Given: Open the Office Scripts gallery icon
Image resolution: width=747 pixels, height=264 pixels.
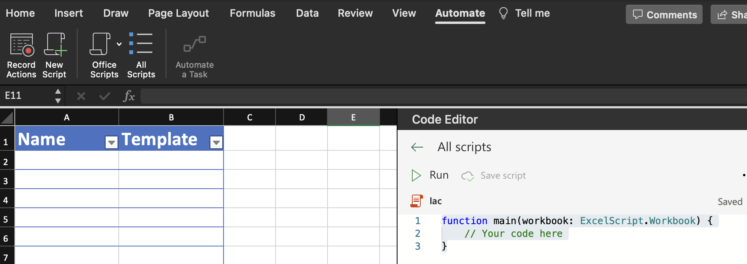Looking at the screenshot, I should click(x=100, y=44).
